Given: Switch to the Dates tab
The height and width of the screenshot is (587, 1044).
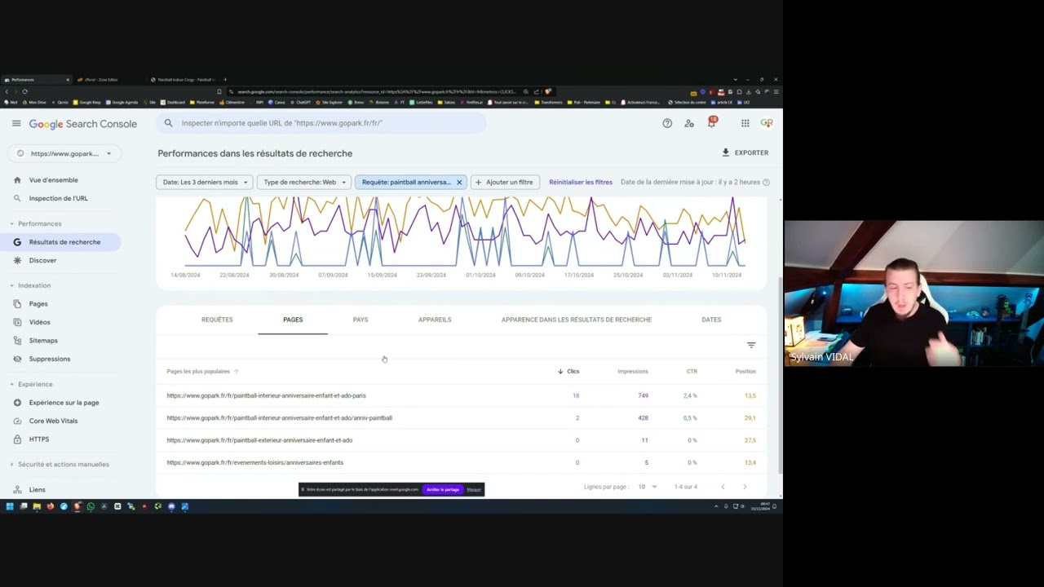Looking at the screenshot, I should [711, 320].
